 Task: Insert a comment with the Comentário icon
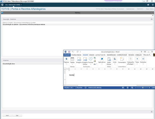tap(122, 60)
